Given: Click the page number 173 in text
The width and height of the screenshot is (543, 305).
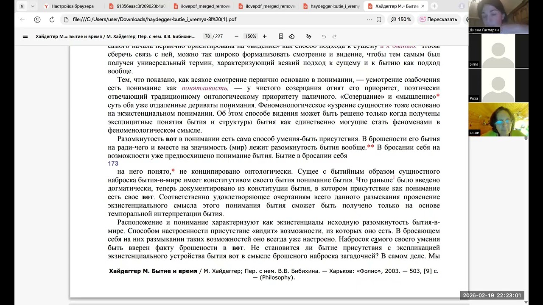Looking at the screenshot, I should 113,164.
